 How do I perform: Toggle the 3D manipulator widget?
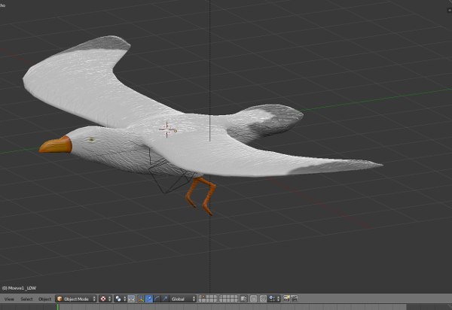click(140, 299)
